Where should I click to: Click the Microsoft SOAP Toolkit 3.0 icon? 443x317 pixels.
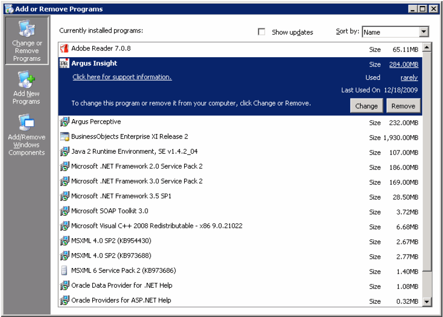tap(64, 211)
